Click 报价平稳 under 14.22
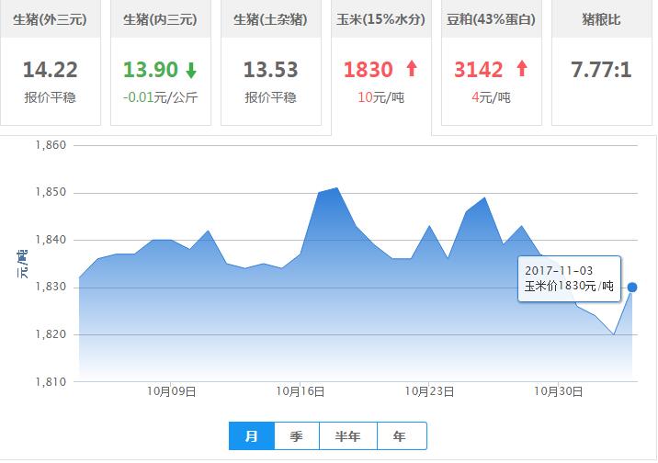This screenshot has height=463, width=658. click(x=50, y=97)
